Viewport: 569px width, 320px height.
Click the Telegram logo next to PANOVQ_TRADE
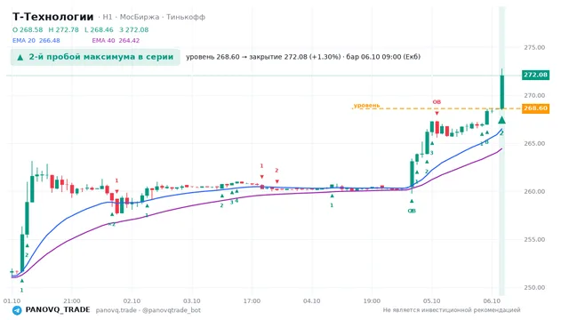click(17, 310)
